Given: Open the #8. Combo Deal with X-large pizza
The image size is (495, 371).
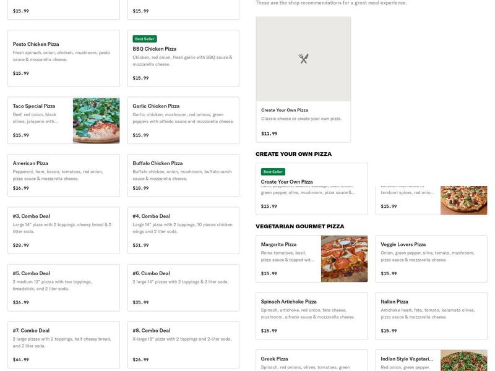Looking at the screenshot, I should [183, 344].
